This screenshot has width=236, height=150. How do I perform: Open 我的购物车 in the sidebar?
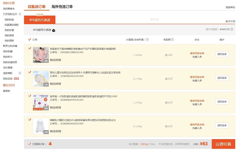pos(9,9)
